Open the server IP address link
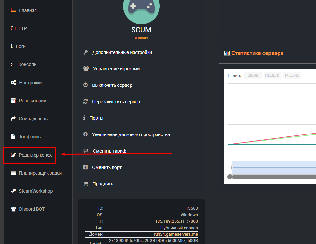Screen dimensions: 316x244 pos(176,221)
